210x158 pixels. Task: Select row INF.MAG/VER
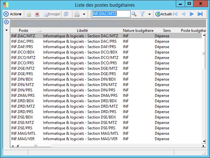[106, 139]
